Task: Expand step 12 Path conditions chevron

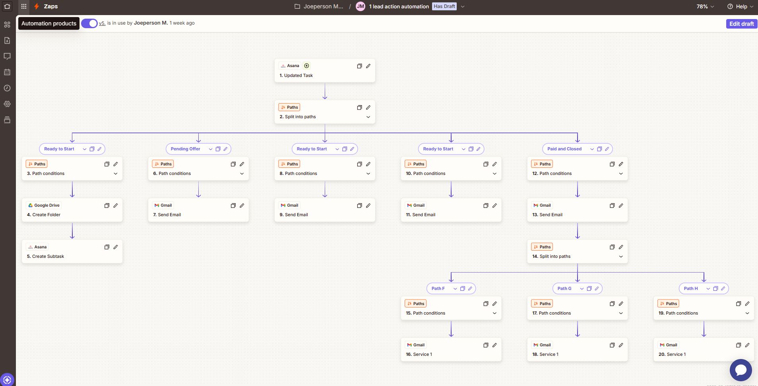Action: [x=621, y=174]
